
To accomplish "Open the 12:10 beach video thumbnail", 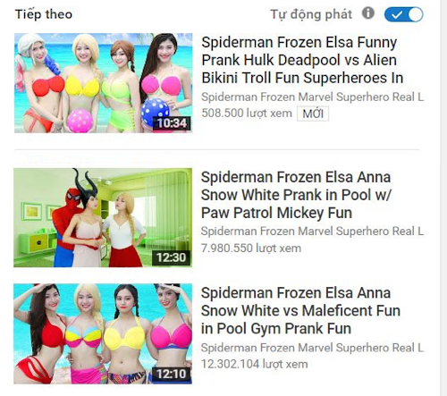I will pyautogui.click(x=103, y=333).
